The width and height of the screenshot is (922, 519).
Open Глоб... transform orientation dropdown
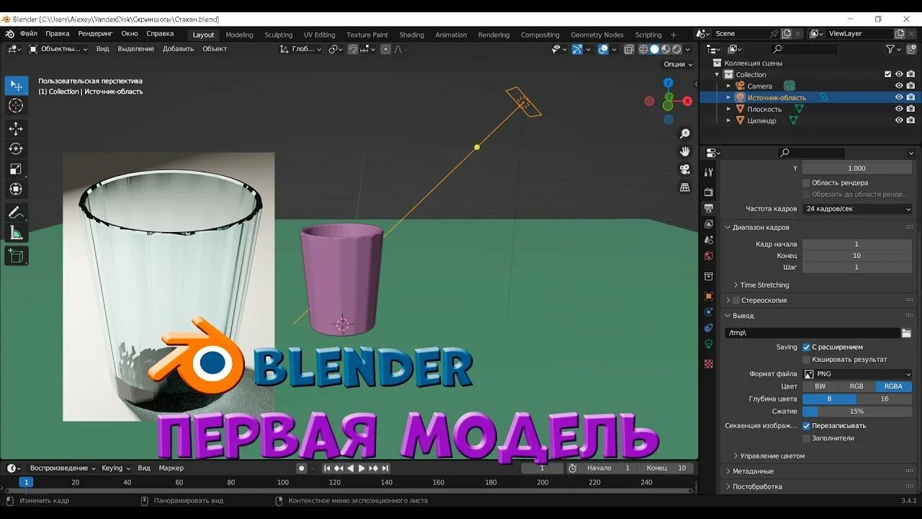click(301, 49)
